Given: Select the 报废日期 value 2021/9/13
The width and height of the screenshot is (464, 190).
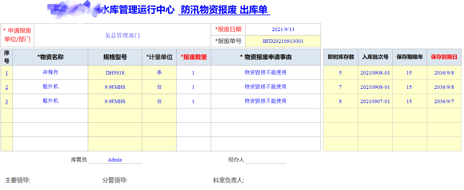Looking at the screenshot, I should (283, 29).
